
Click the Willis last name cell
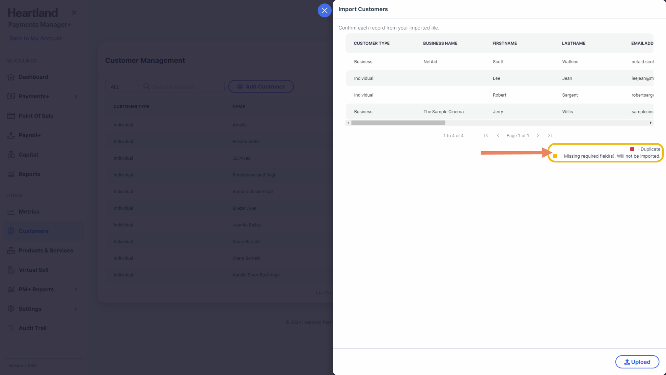[x=567, y=112]
